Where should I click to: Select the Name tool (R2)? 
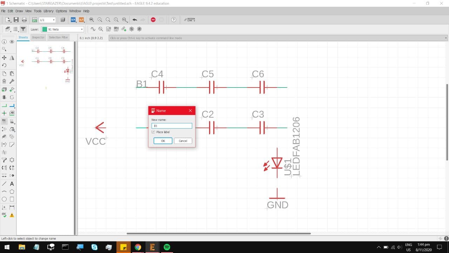tap(4, 121)
